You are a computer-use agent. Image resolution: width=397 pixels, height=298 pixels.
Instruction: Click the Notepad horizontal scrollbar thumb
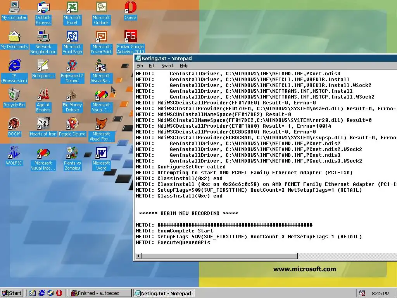coord(219,256)
